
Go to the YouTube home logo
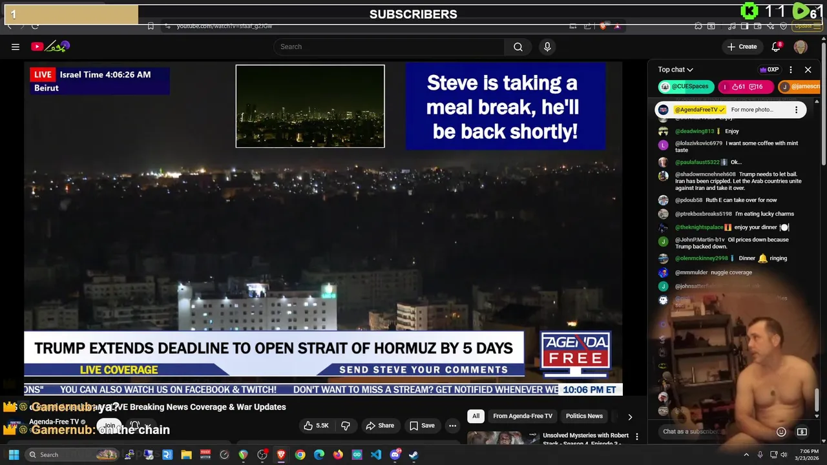pyautogui.click(x=50, y=46)
